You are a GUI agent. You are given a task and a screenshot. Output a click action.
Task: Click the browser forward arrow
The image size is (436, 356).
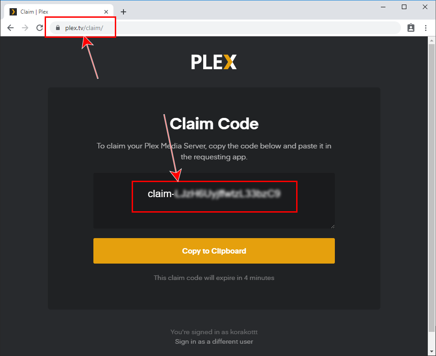[x=25, y=28]
